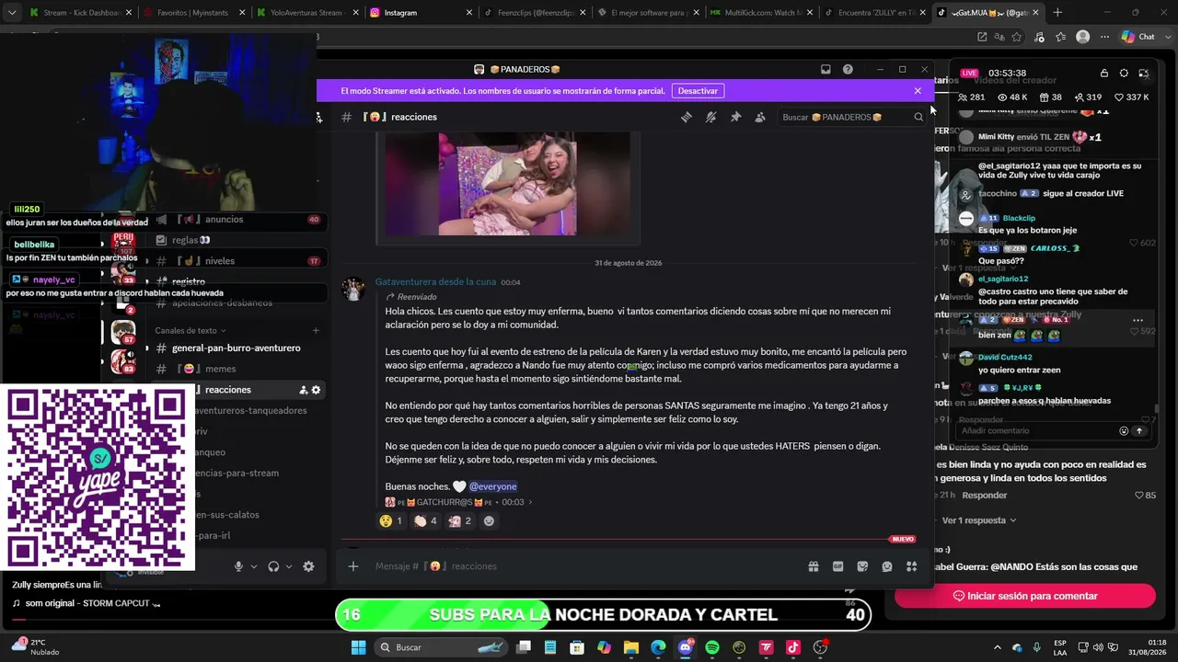1178x662 pixels.
Task: Open the TikTok live settings gear
Action: [x=1124, y=74]
